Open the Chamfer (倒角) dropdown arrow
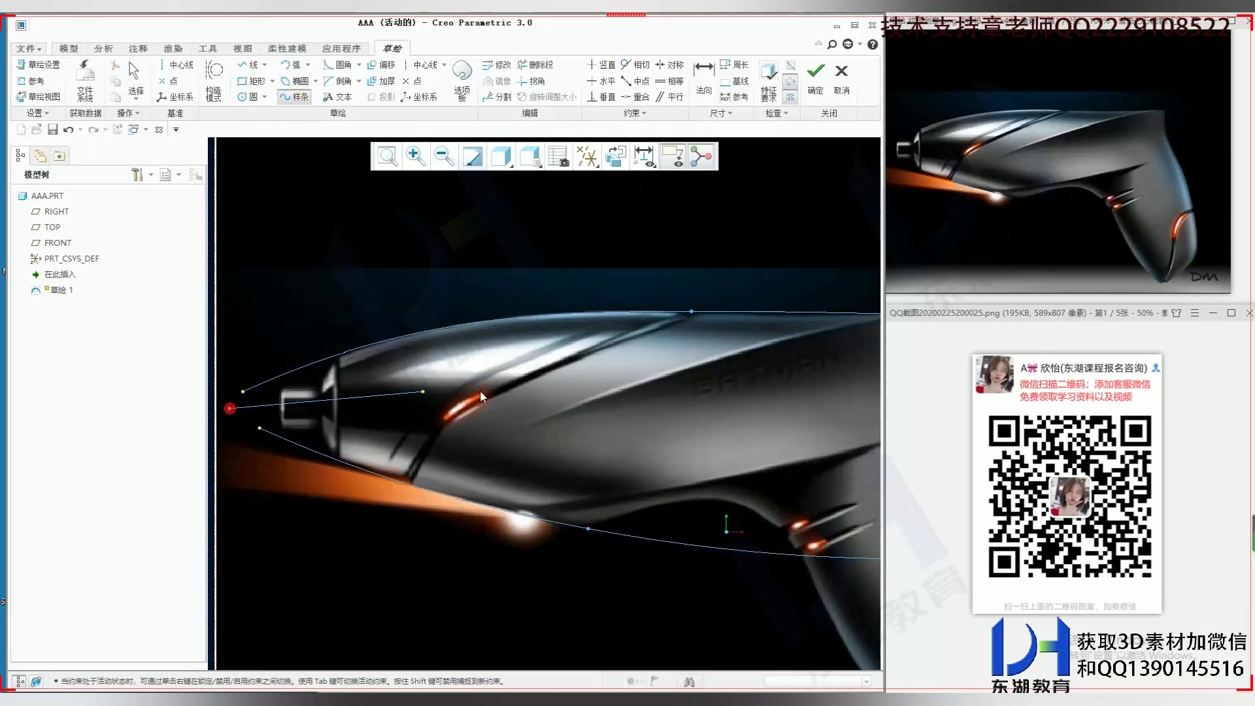 pyautogui.click(x=359, y=81)
